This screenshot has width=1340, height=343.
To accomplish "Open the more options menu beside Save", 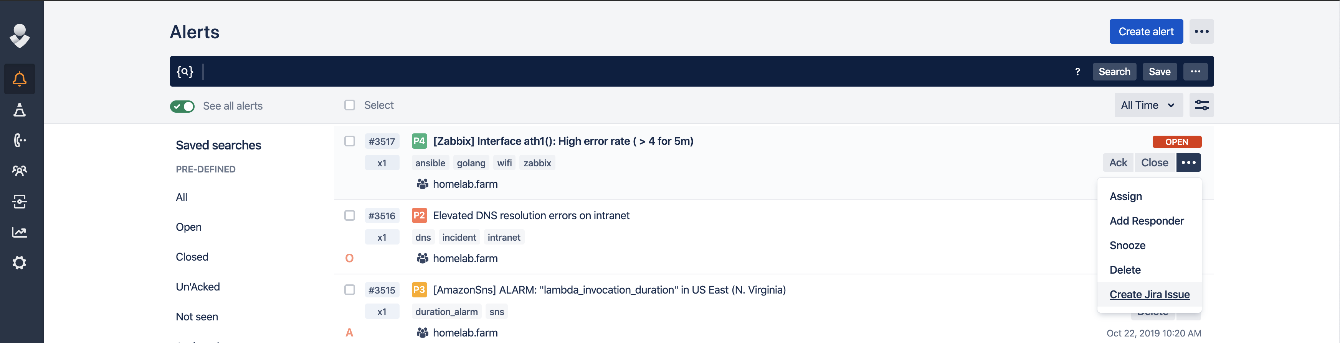I will (1195, 72).
